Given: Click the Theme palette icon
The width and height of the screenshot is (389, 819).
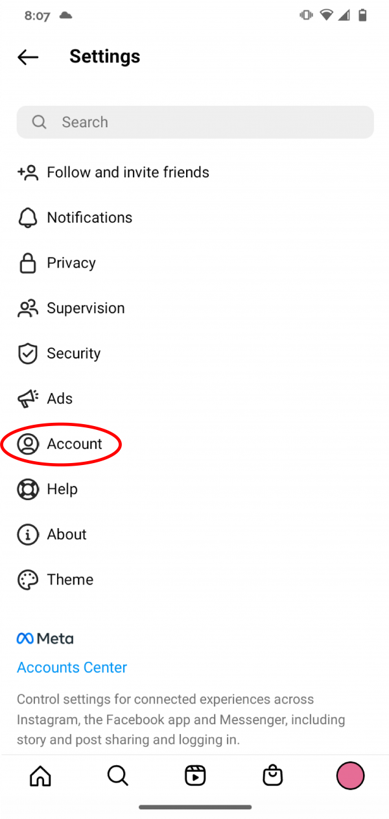Looking at the screenshot, I should [28, 579].
